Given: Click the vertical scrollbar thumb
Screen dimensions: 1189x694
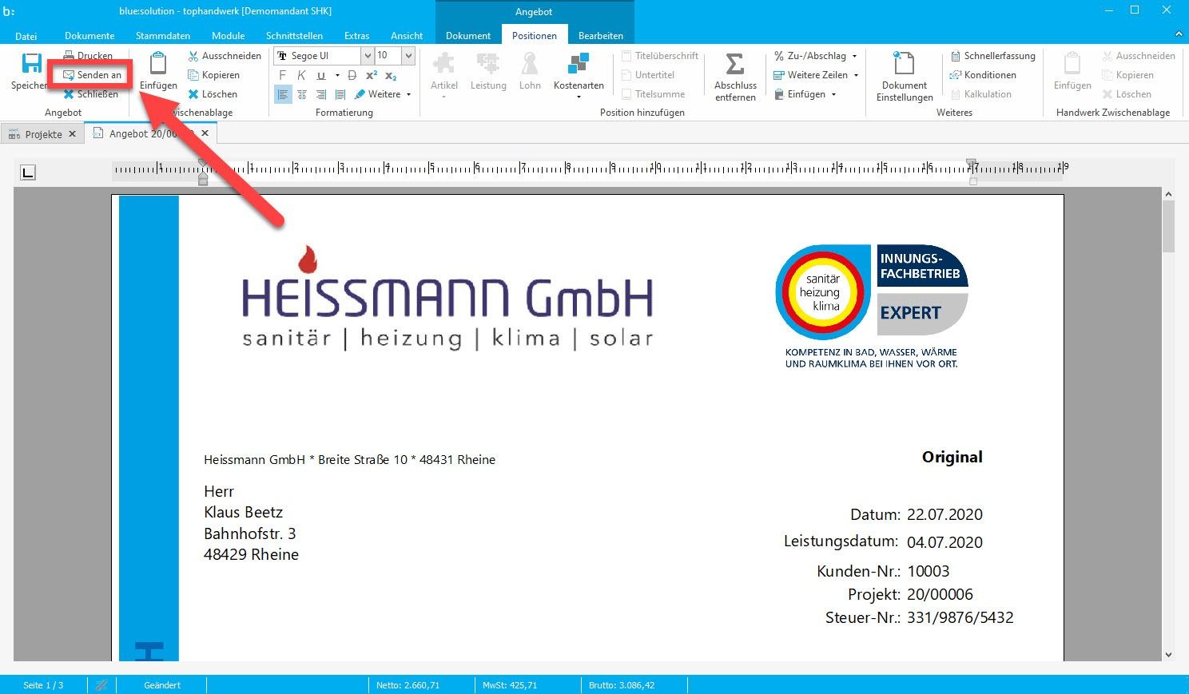Looking at the screenshot, I should click(x=1168, y=227).
